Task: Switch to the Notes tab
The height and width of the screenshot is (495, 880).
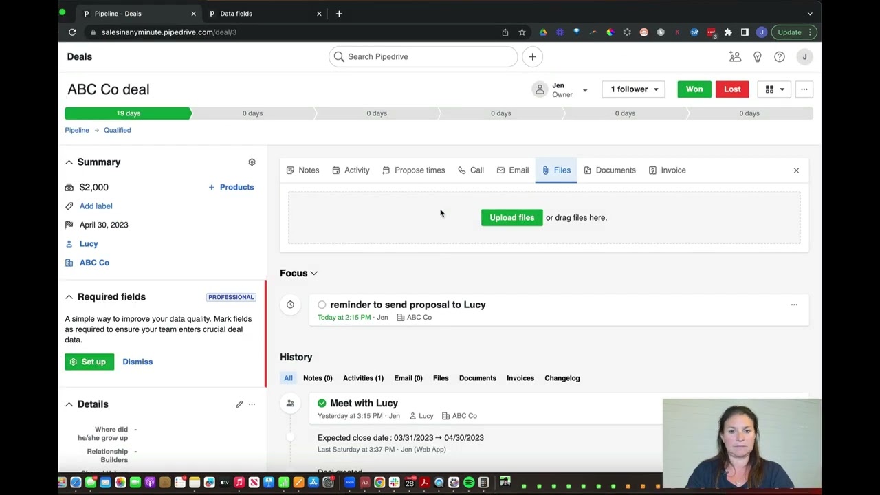Action: pyautogui.click(x=302, y=170)
